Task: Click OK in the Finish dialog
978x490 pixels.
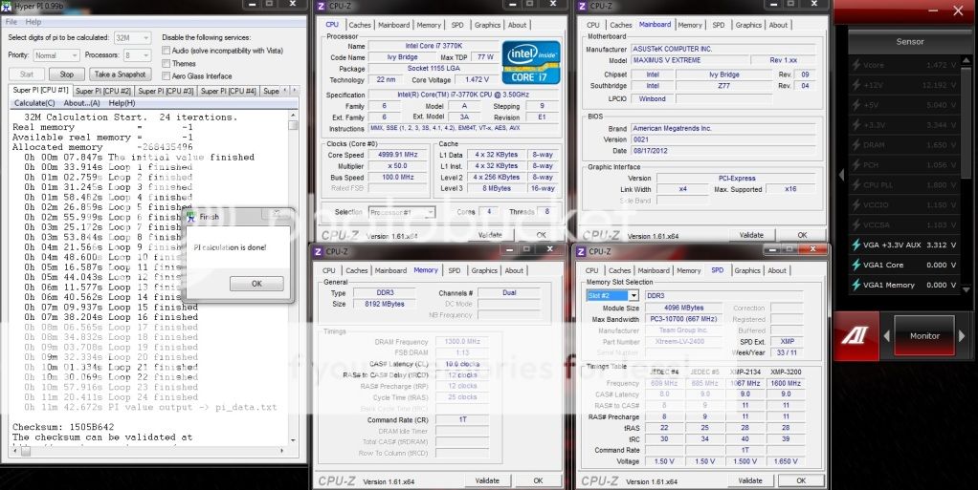Action: coord(256,283)
